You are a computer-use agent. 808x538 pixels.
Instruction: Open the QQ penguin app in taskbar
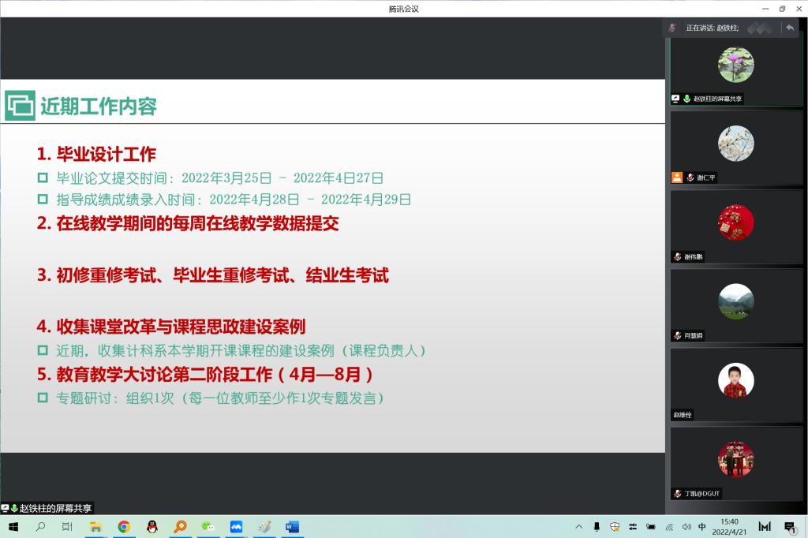(151, 527)
